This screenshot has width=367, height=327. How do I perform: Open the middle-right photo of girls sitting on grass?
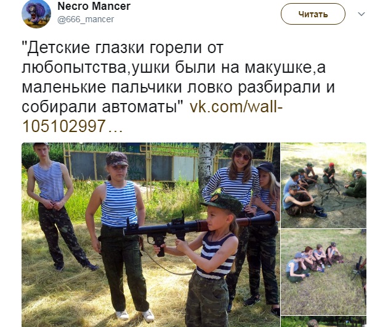[x=323, y=272]
